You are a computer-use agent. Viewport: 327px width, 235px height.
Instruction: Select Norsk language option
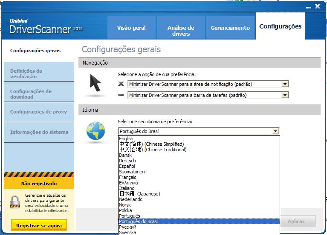199,205
